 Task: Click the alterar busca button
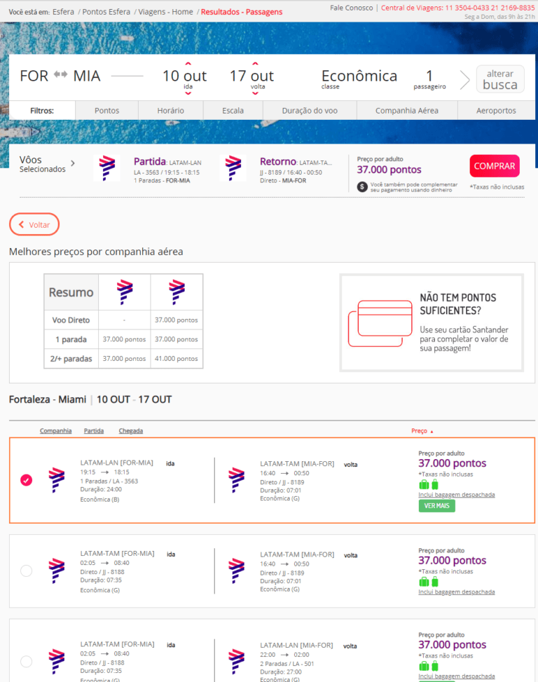[500, 79]
